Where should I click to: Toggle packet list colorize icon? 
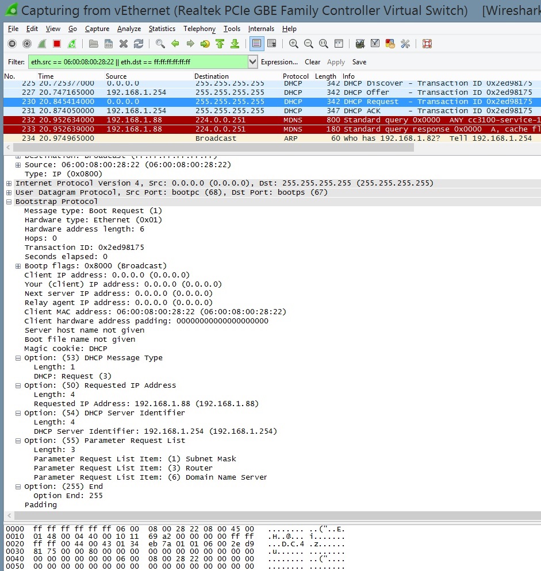point(256,44)
